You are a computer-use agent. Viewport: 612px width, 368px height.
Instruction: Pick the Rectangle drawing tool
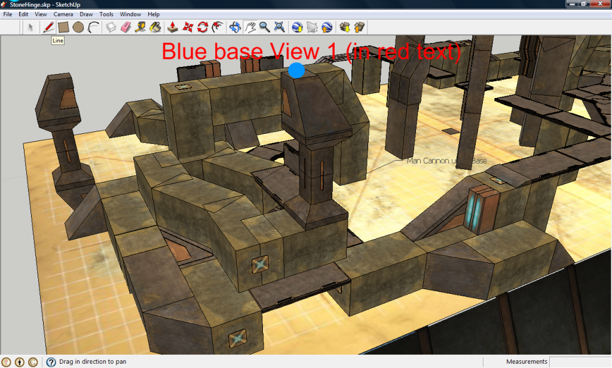pos(63,27)
